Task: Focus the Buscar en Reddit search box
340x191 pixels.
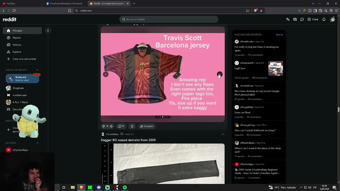Action: pyautogui.click(x=169, y=19)
